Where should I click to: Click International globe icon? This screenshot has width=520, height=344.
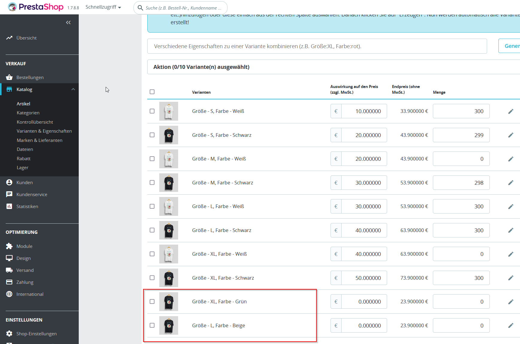(x=9, y=294)
